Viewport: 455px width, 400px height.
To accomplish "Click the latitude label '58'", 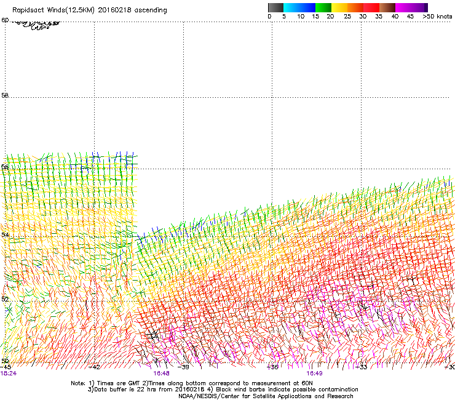I will 5,95.
